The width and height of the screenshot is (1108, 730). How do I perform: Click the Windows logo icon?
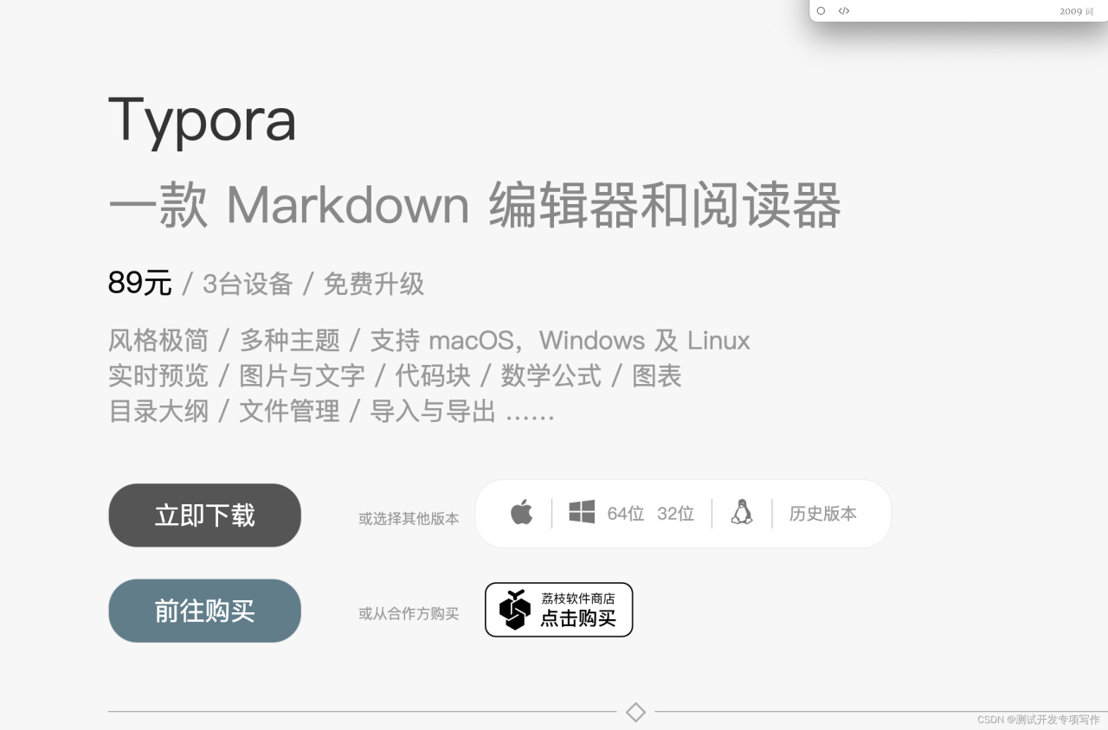pos(582,512)
